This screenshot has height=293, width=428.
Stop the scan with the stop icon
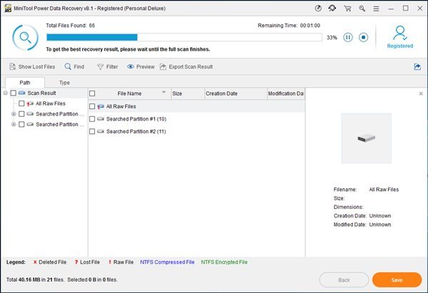point(363,37)
